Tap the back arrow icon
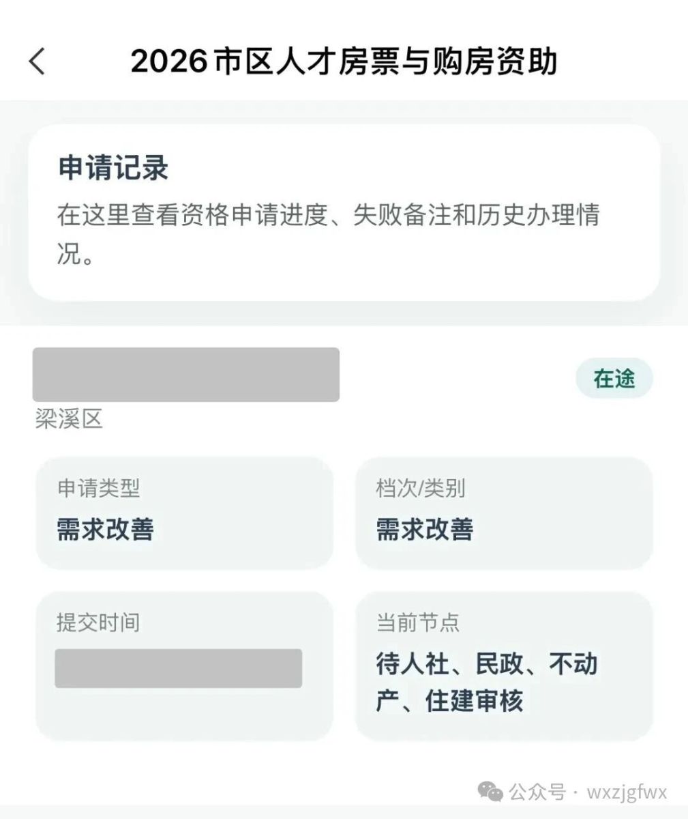The image size is (688, 819). (37, 61)
